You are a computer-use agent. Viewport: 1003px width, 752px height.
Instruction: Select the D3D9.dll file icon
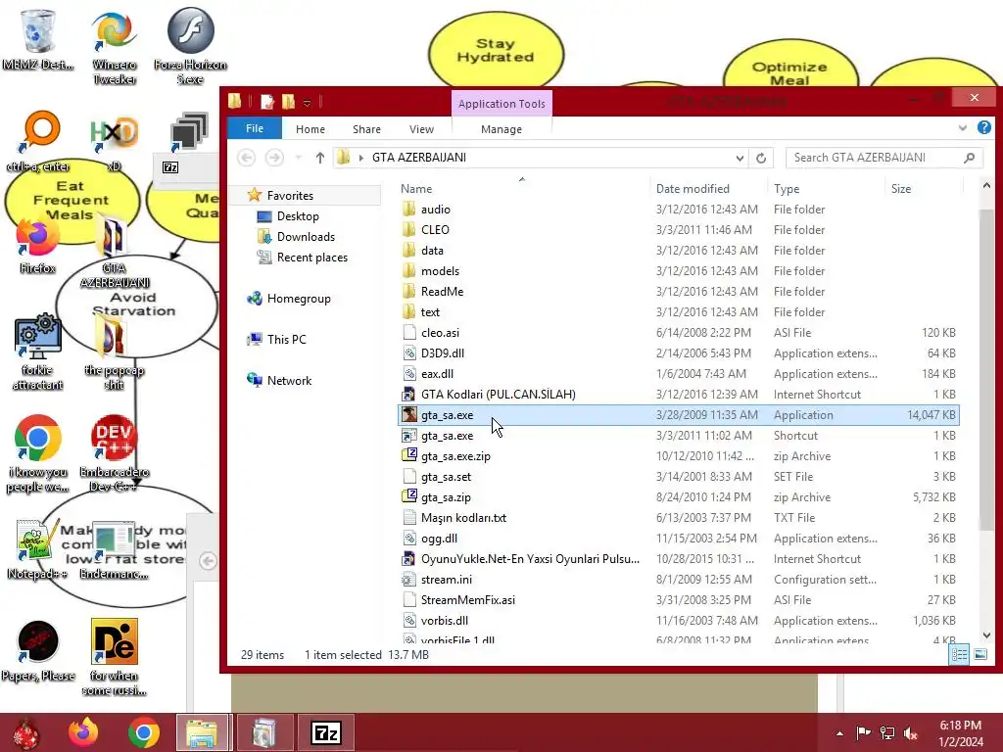[408, 352]
